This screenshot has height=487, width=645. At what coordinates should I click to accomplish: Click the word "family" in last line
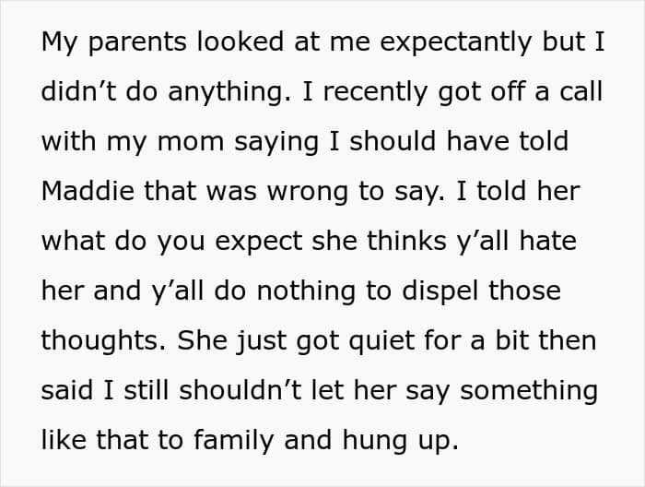(233, 441)
